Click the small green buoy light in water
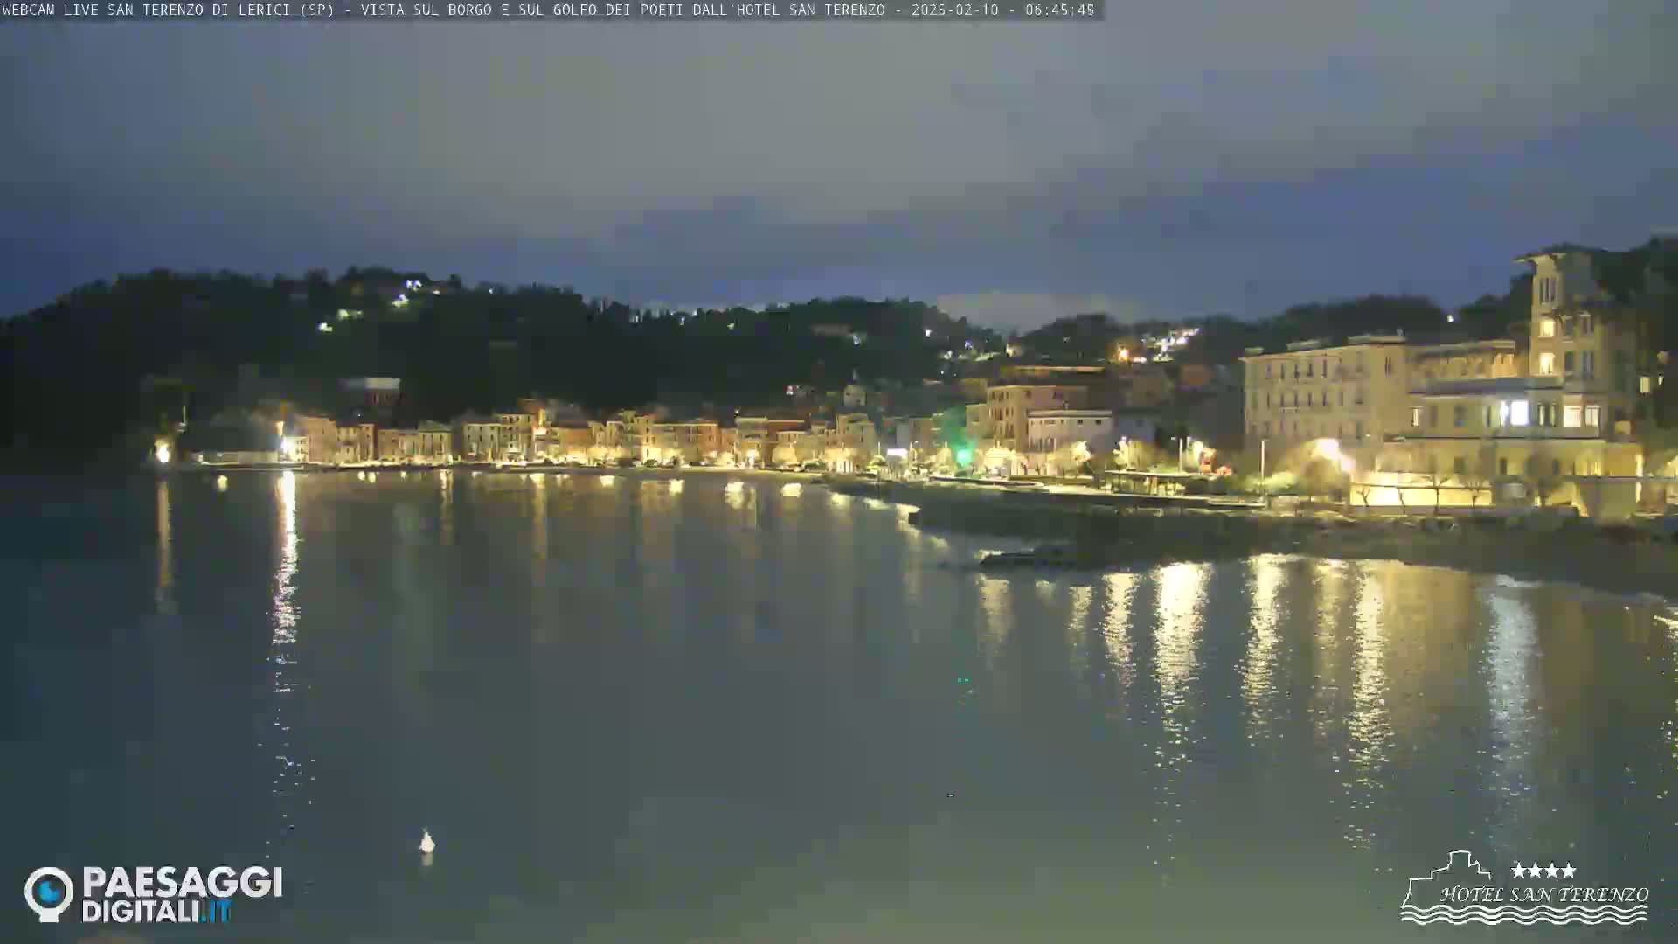1678x944 pixels. point(963,679)
